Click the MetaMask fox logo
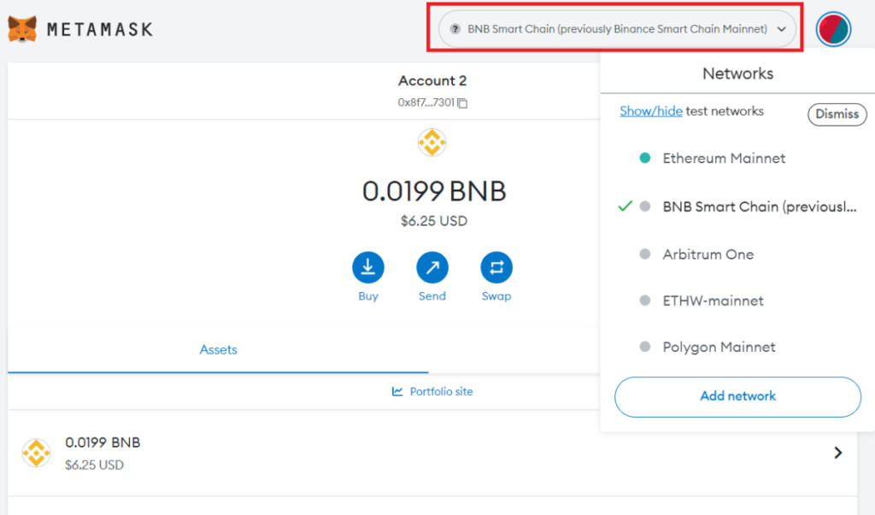The height and width of the screenshot is (515, 875). [x=25, y=28]
